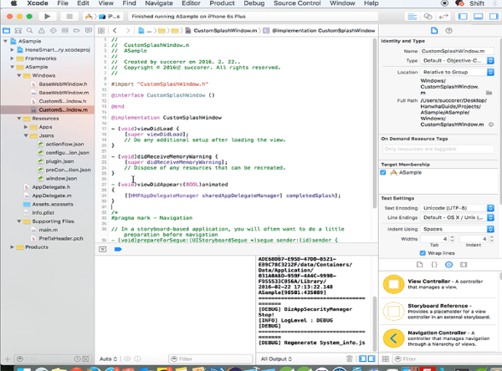The height and width of the screenshot is (371, 502).
Task: Open the Location dropdown
Action: click(x=457, y=73)
